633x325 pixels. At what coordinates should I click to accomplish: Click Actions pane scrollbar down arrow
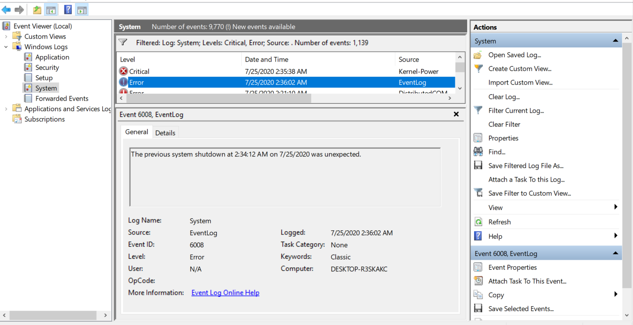coord(627,315)
